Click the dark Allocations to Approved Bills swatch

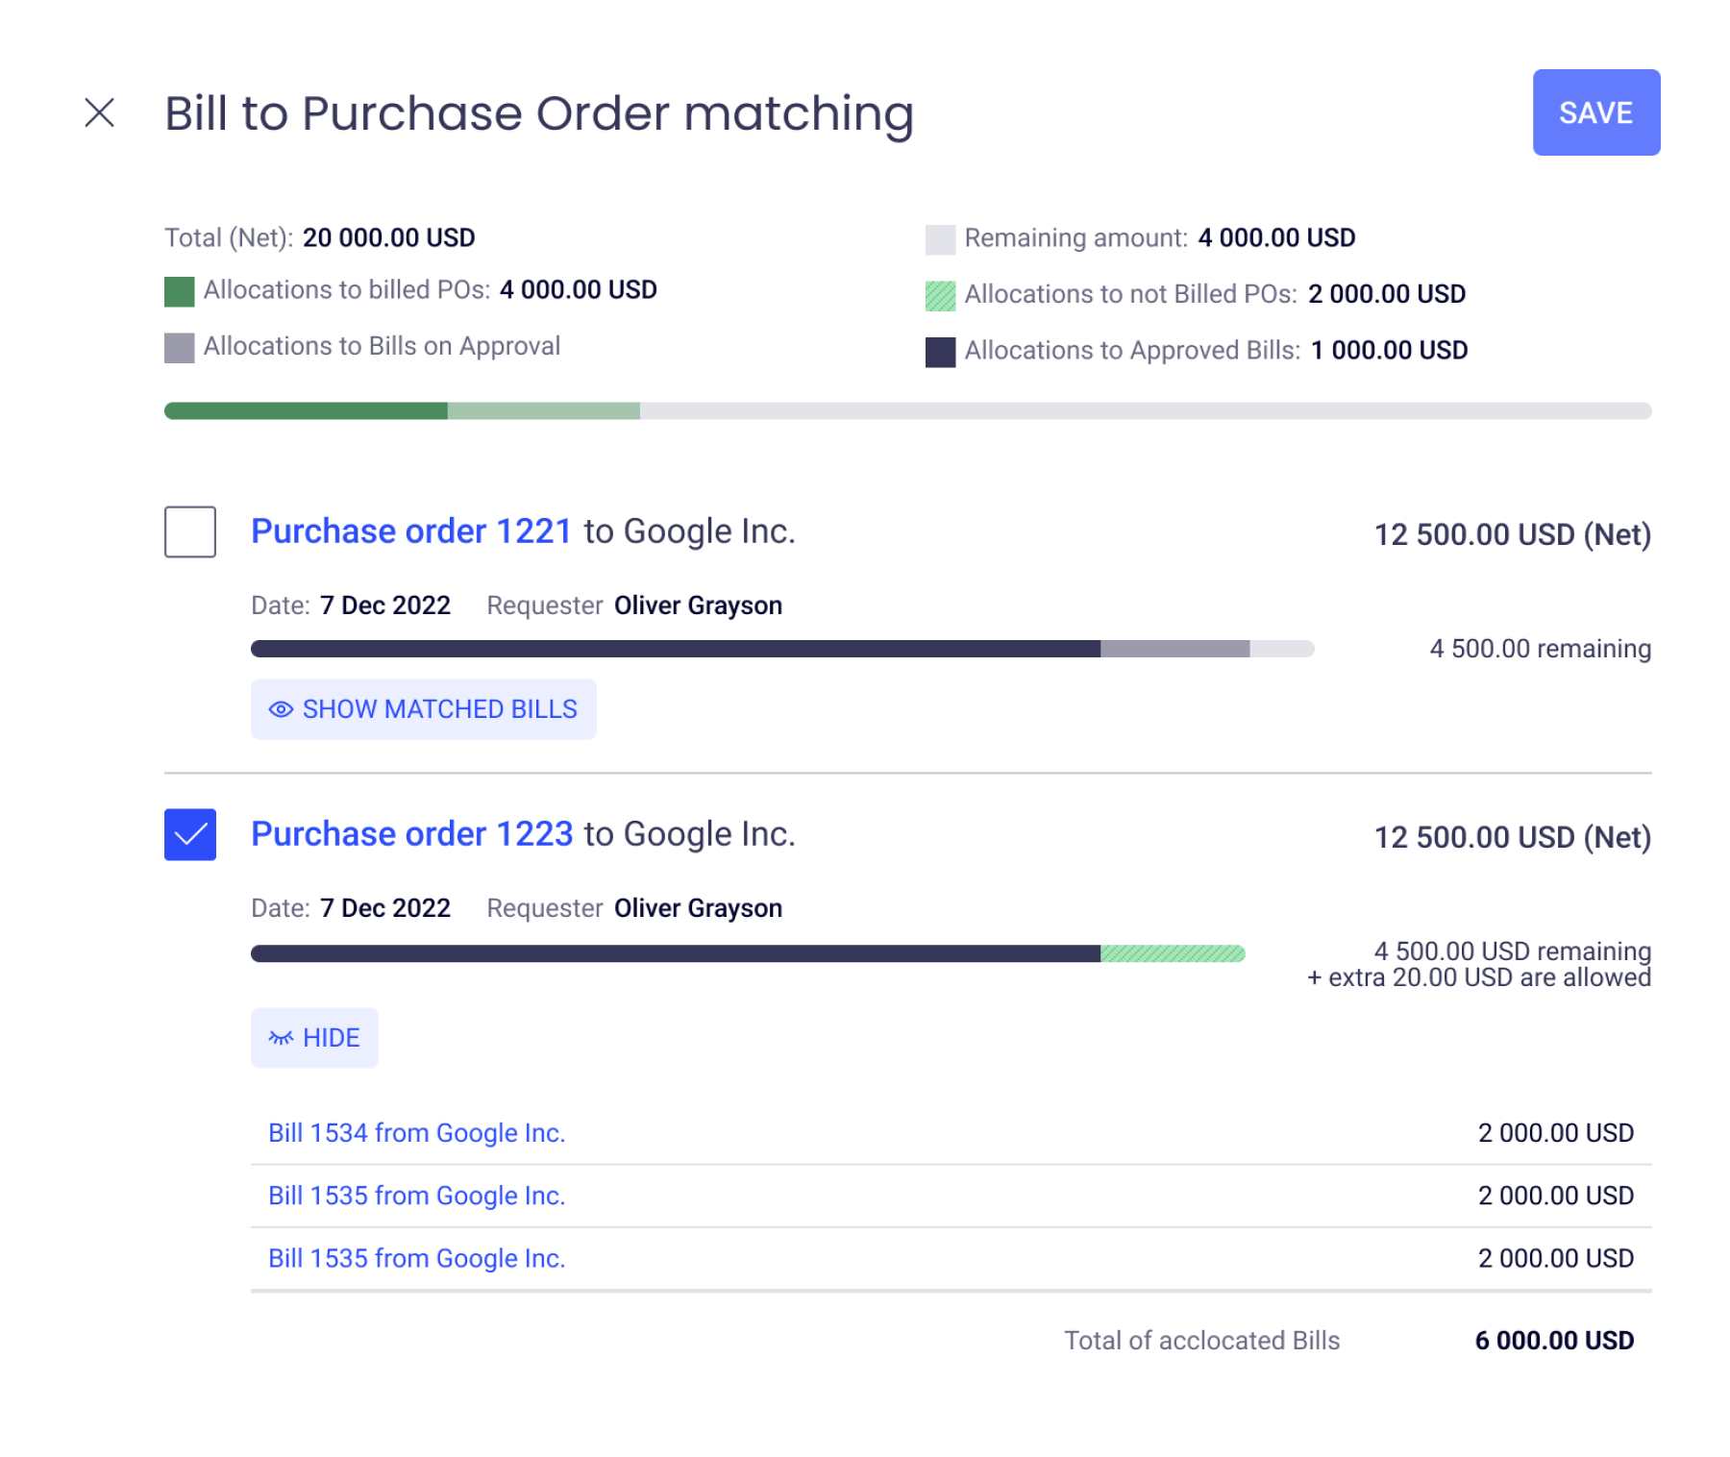[x=940, y=352]
